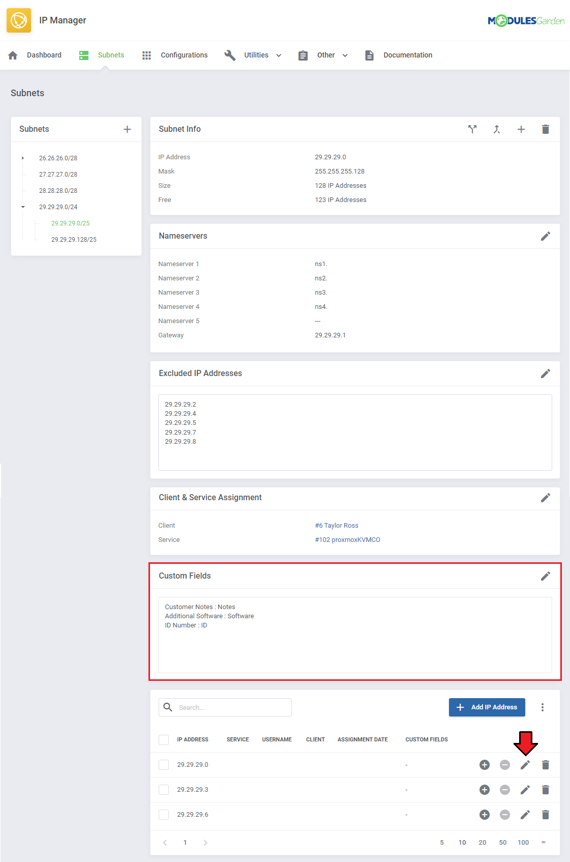Click plus circle icon for 29.29.29.3
The image size is (570, 862).
485,790
